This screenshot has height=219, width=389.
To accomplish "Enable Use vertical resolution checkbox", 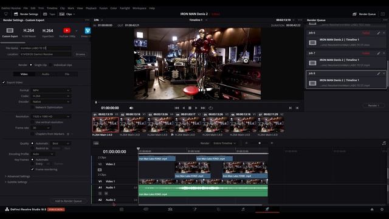I will point(32,122).
